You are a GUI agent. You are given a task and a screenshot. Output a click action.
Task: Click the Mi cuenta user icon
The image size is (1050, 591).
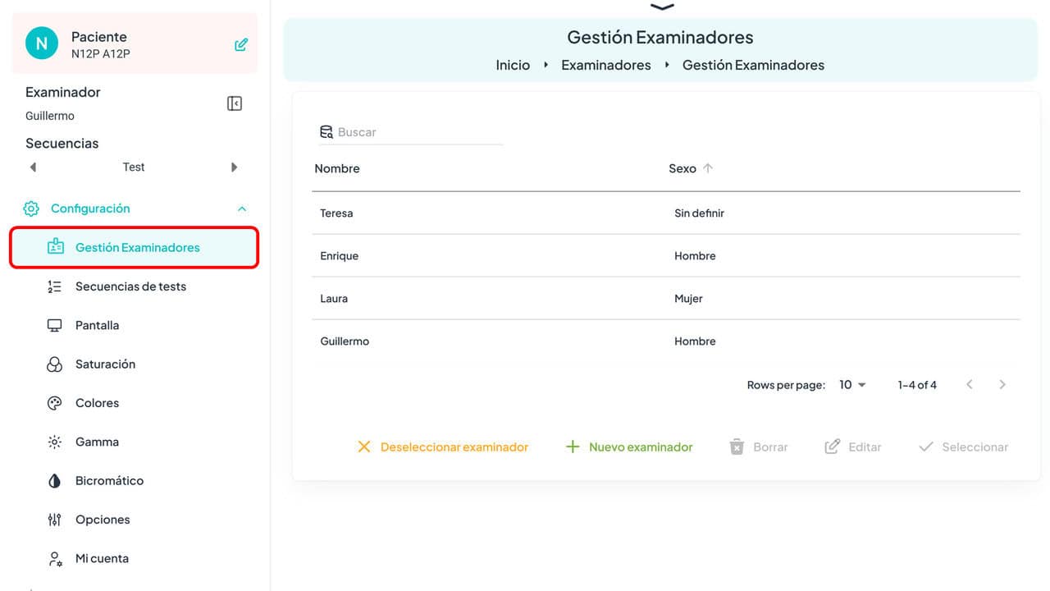pos(55,559)
